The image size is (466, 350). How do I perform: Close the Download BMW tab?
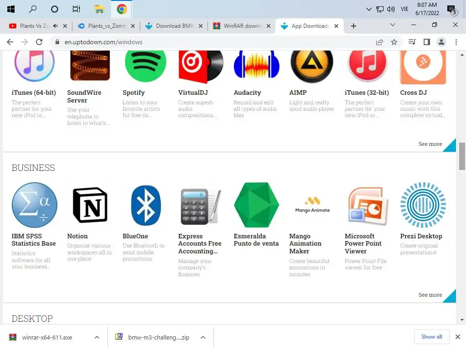point(201,26)
